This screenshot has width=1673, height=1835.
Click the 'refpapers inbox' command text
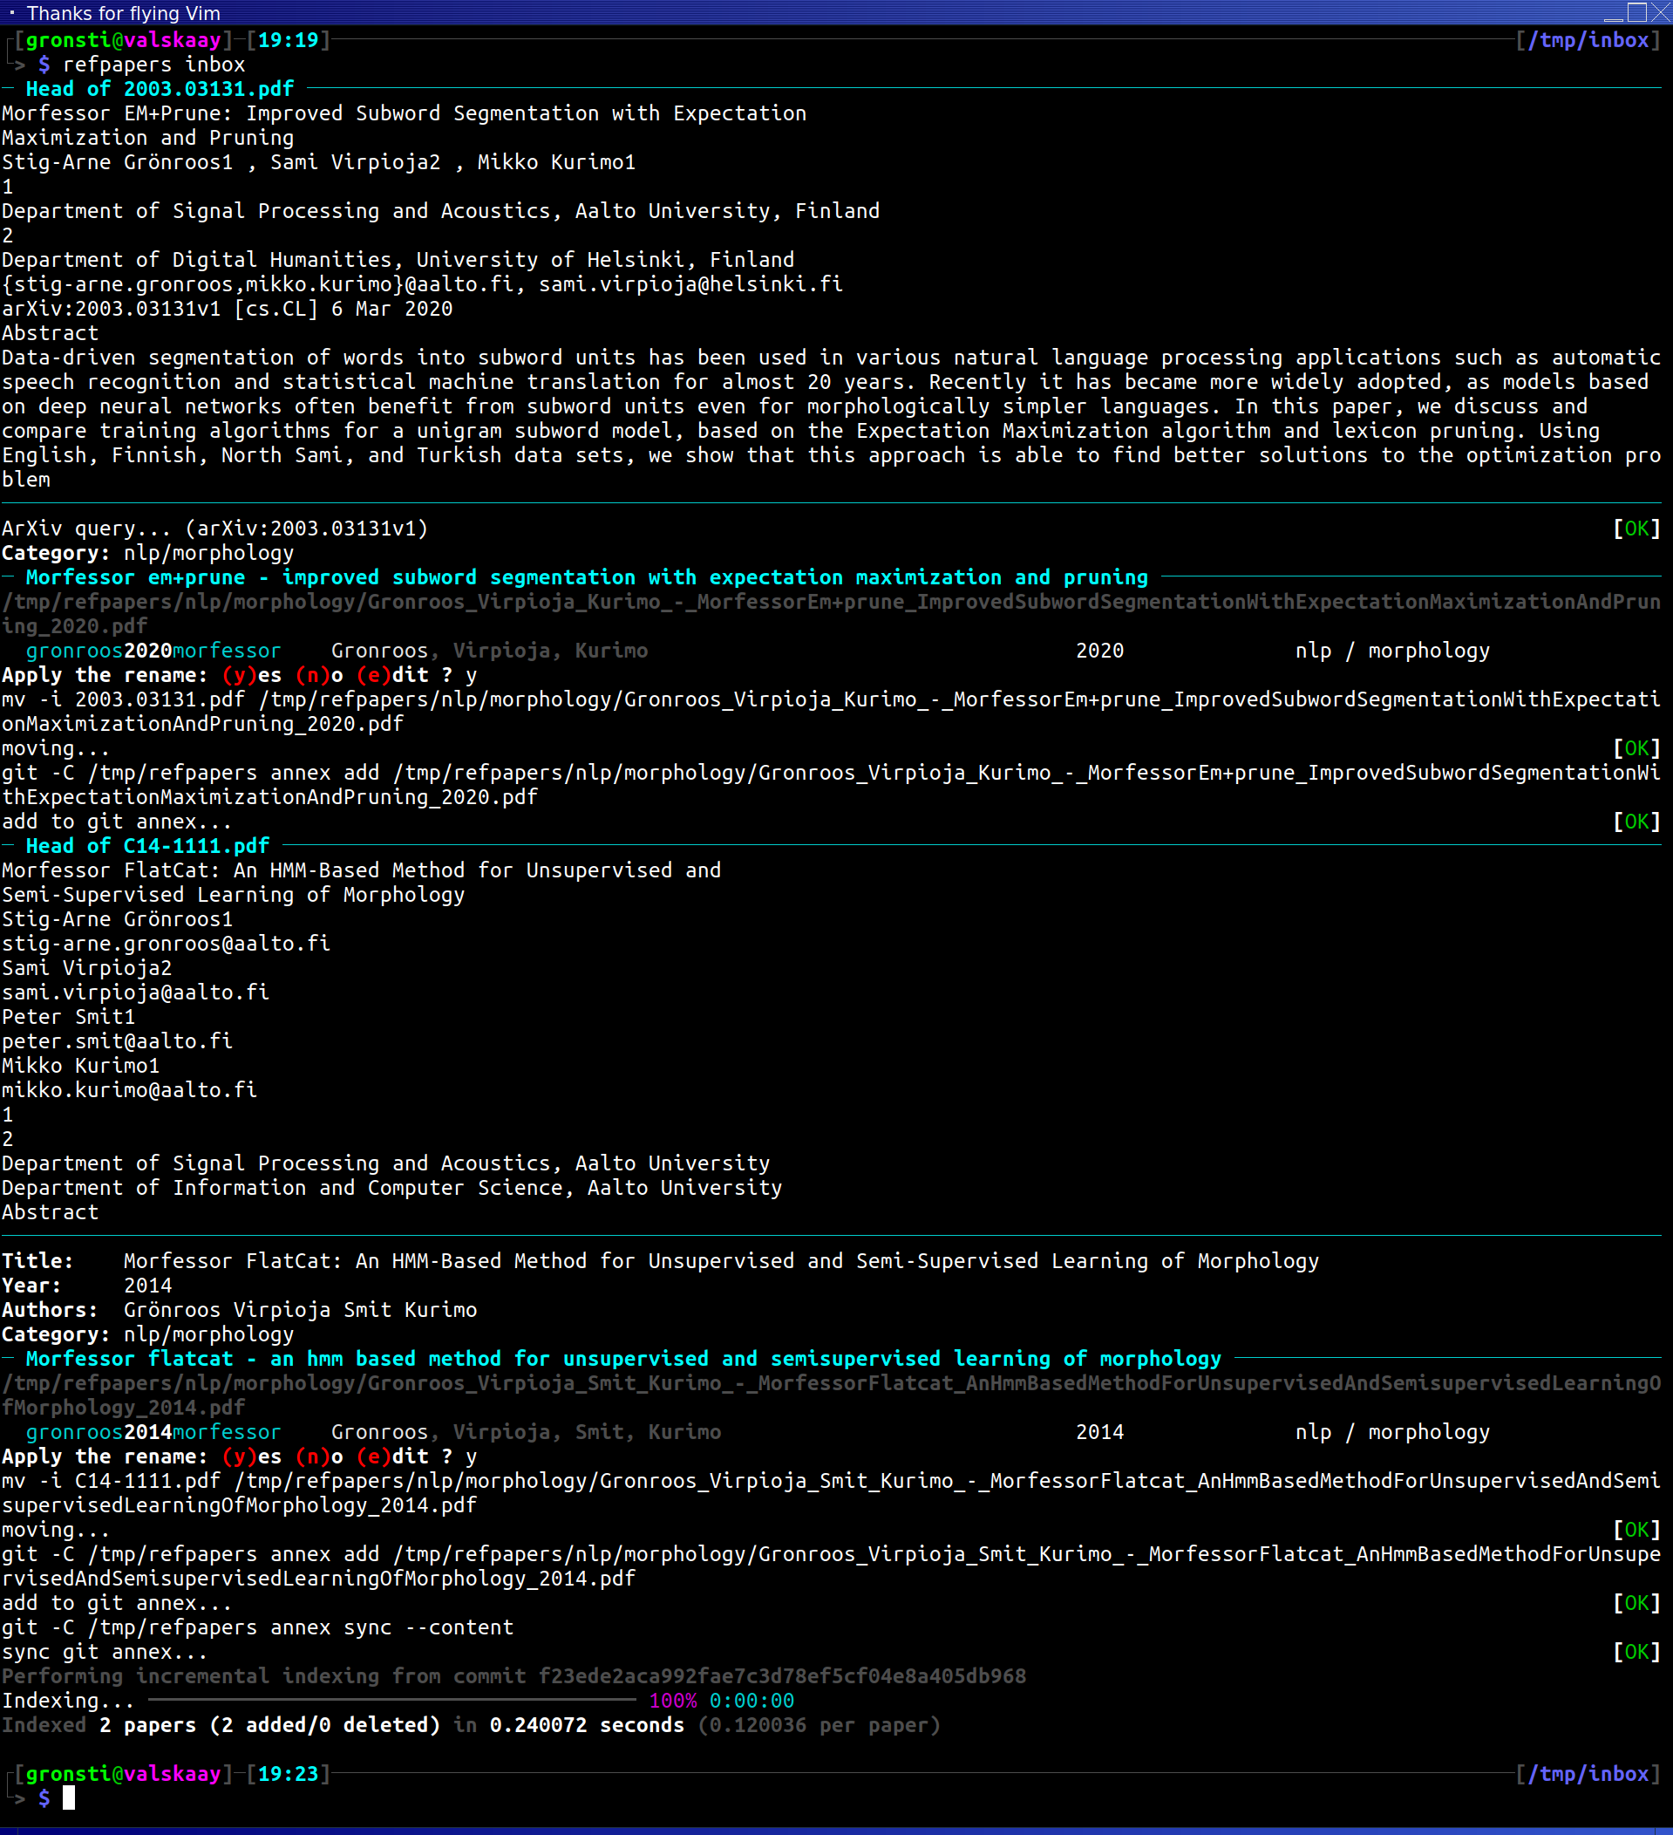point(153,65)
